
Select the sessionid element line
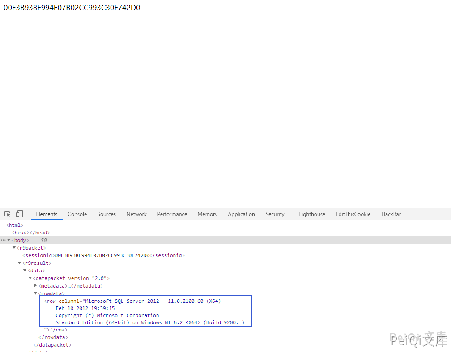tap(103, 255)
